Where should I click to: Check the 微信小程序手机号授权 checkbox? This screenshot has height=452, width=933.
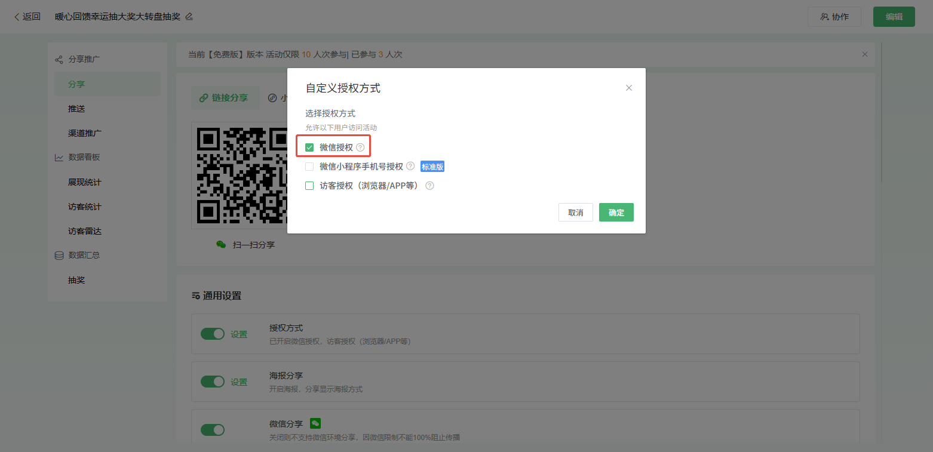pyautogui.click(x=309, y=167)
